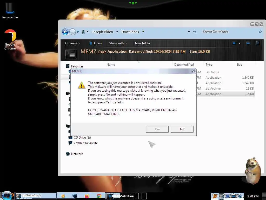Click the help icon in Explorer toolbar

click(257, 43)
